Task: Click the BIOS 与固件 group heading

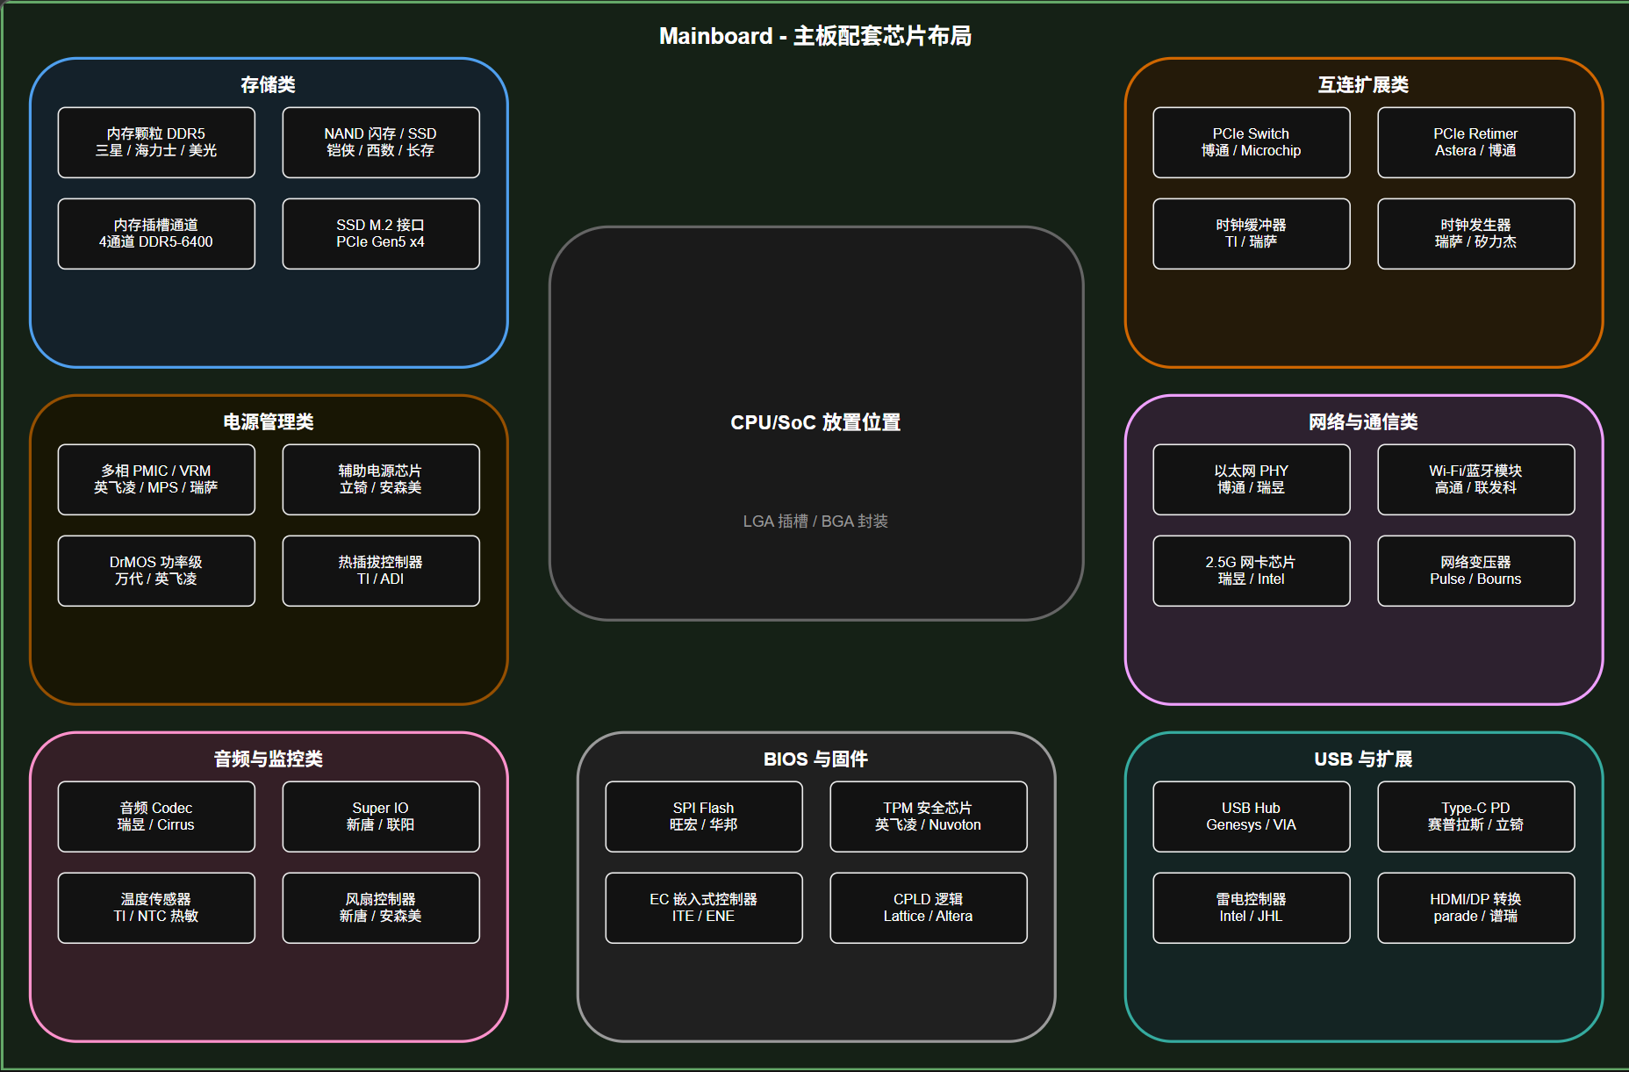Action: point(816,759)
